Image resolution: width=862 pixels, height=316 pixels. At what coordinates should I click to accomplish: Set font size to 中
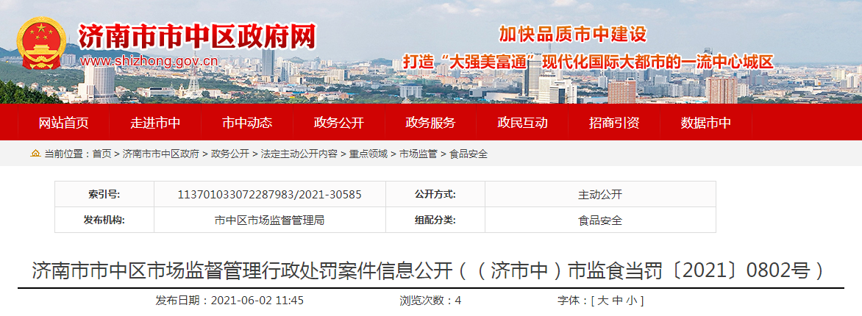(617, 301)
